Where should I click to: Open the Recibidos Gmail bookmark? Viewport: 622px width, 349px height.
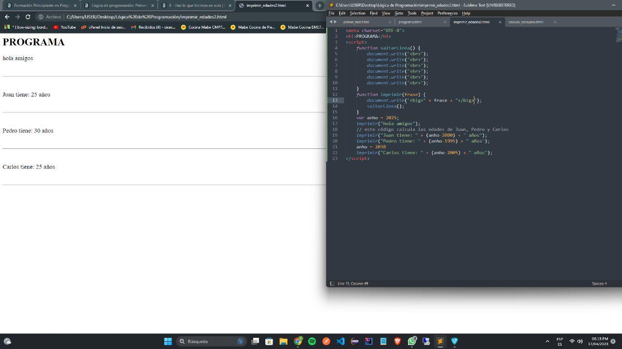click(x=153, y=27)
